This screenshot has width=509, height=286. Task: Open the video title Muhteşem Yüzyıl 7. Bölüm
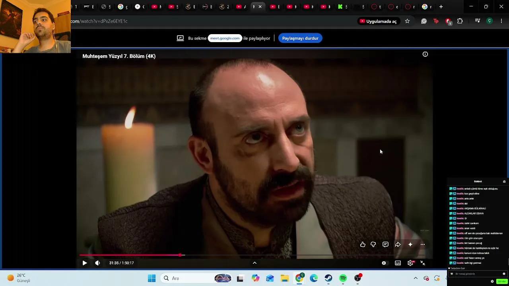pyautogui.click(x=119, y=56)
